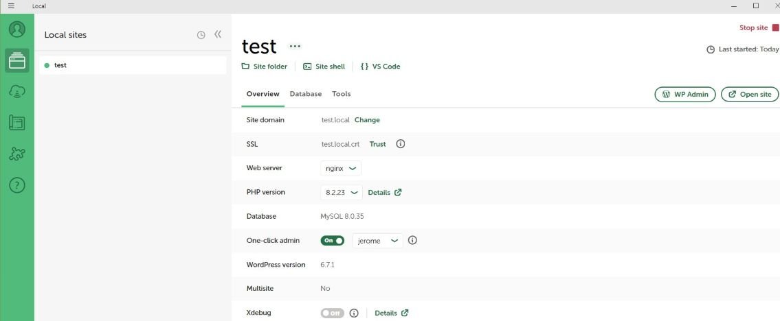Open the Help question mark icon

coord(17,186)
